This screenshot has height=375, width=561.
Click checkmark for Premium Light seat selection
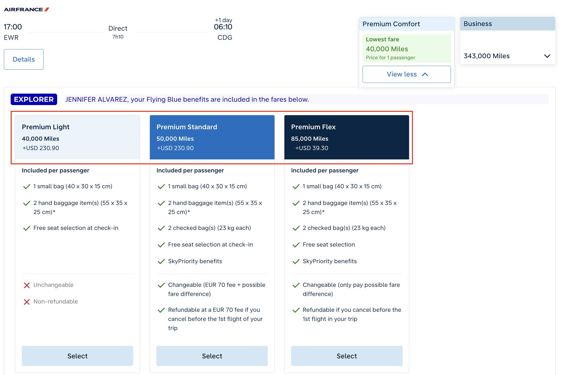coord(27,228)
